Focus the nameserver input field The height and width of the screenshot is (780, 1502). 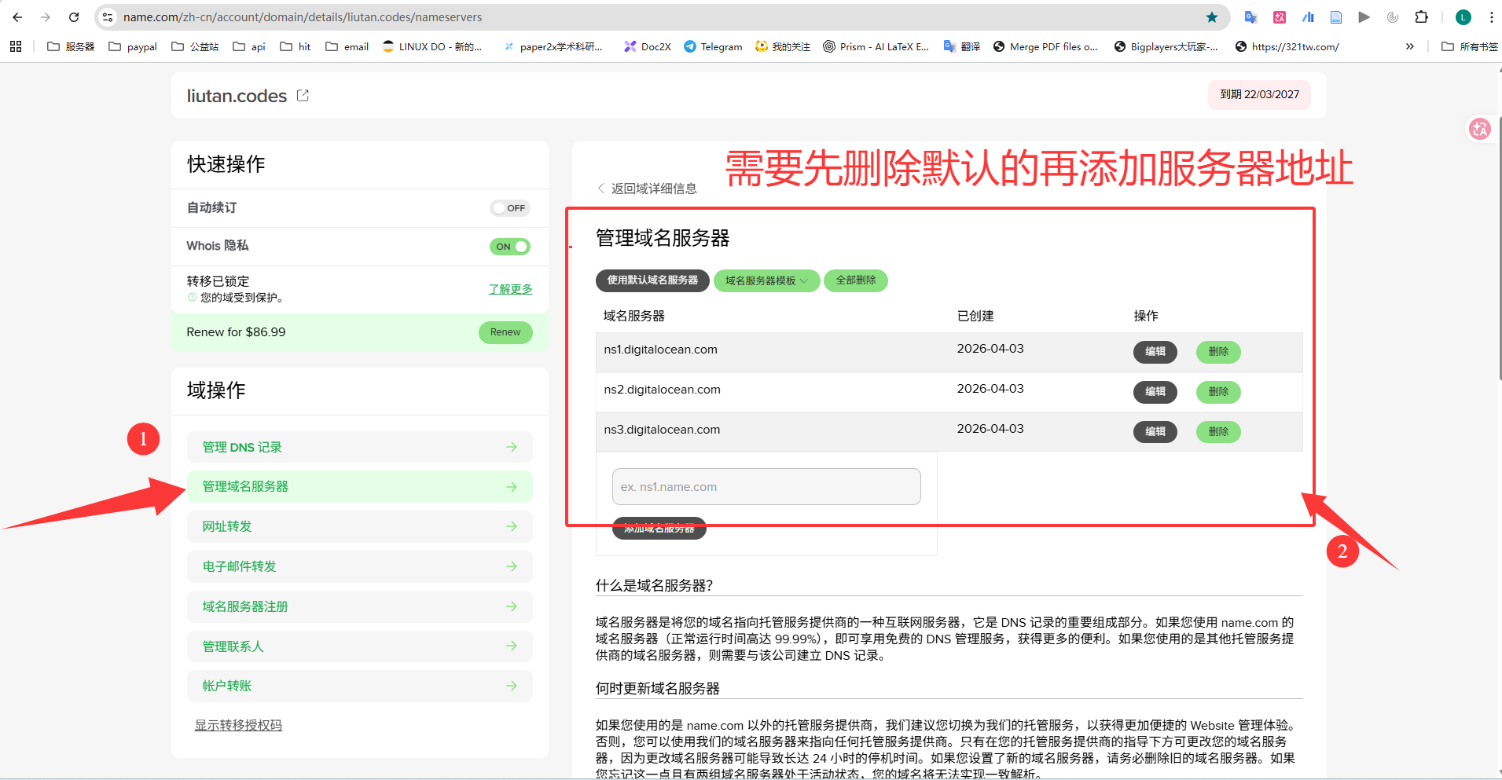click(x=766, y=487)
